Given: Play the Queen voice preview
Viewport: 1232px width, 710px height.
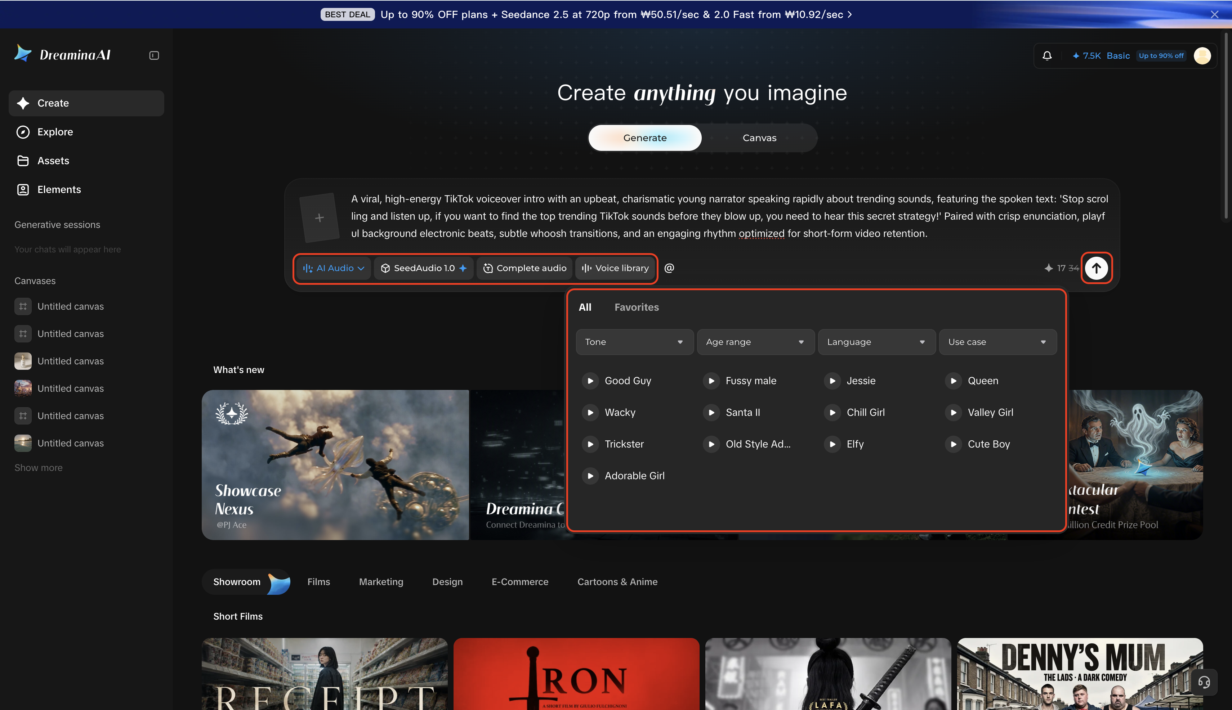Looking at the screenshot, I should point(954,381).
